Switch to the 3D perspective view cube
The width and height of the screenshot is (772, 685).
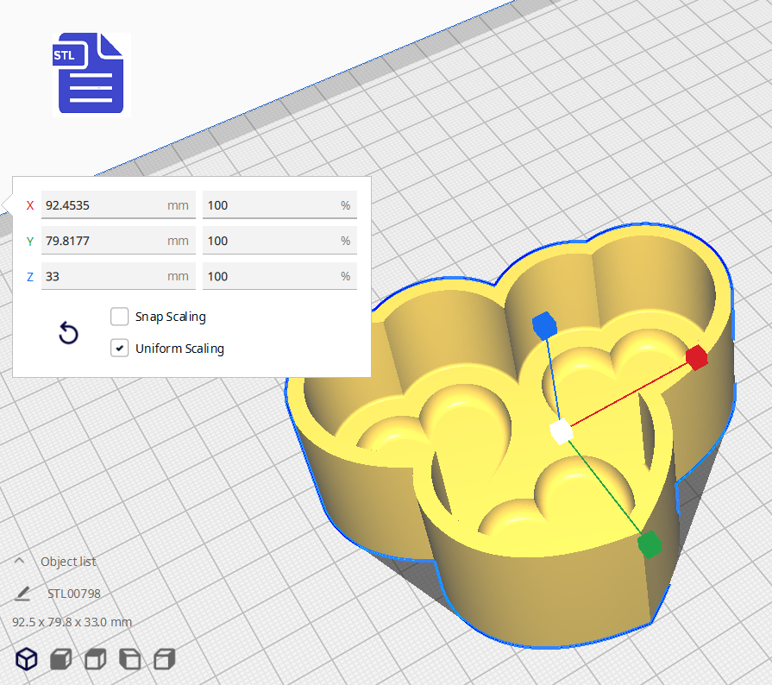pyautogui.click(x=26, y=658)
